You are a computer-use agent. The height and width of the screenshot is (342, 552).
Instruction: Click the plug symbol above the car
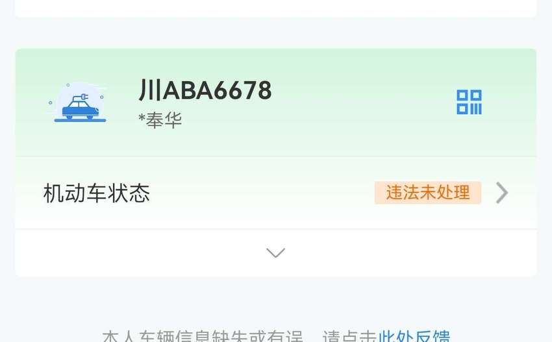pyautogui.click(x=83, y=97)
